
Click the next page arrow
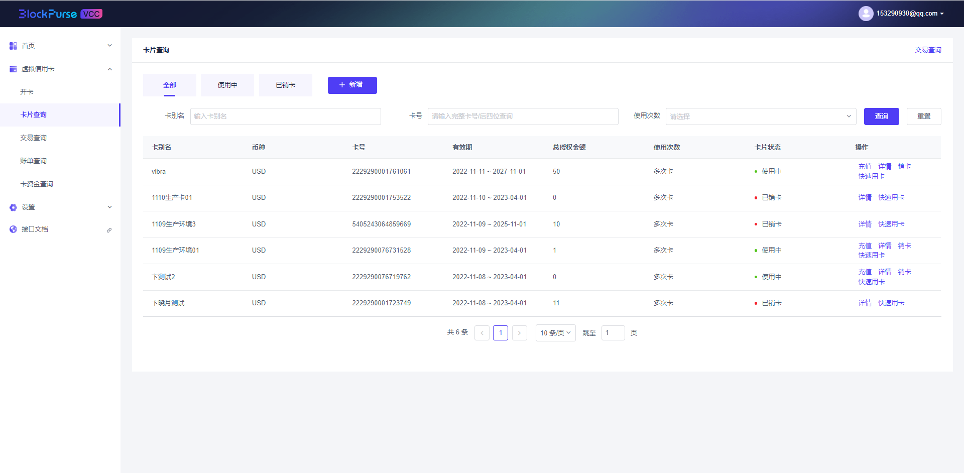point(520,333)
